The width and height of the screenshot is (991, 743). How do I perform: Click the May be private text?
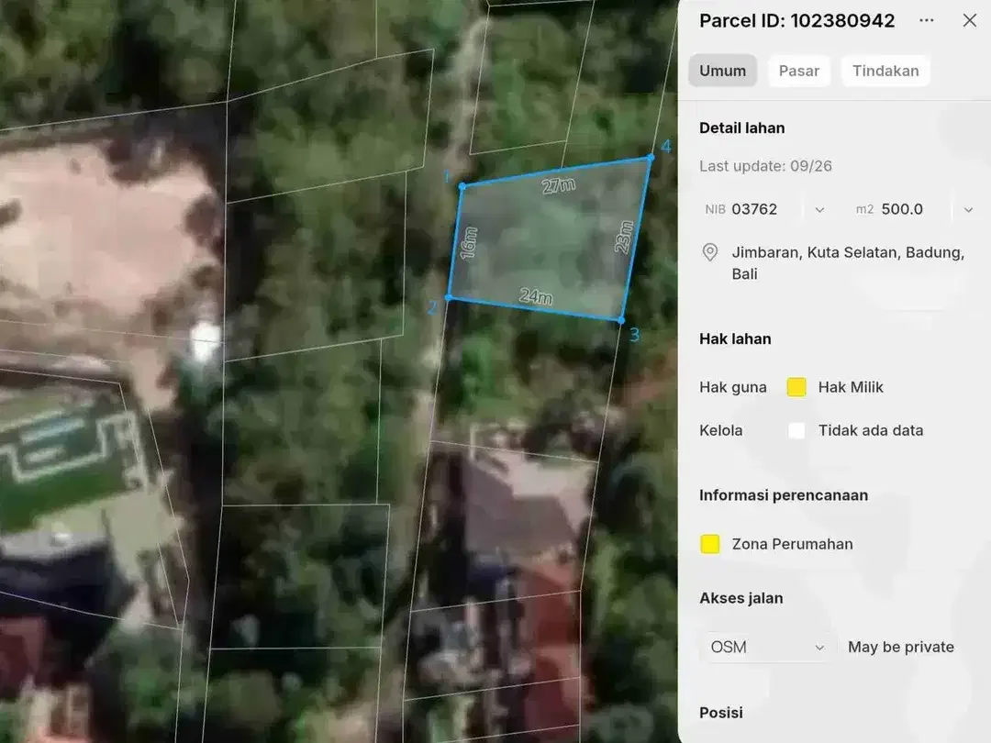click(x=901, y=647)
